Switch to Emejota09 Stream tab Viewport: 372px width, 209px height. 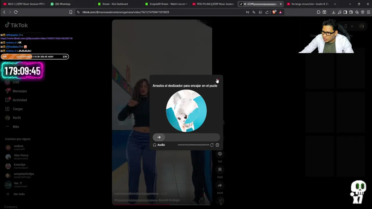[x=166, y=4]
